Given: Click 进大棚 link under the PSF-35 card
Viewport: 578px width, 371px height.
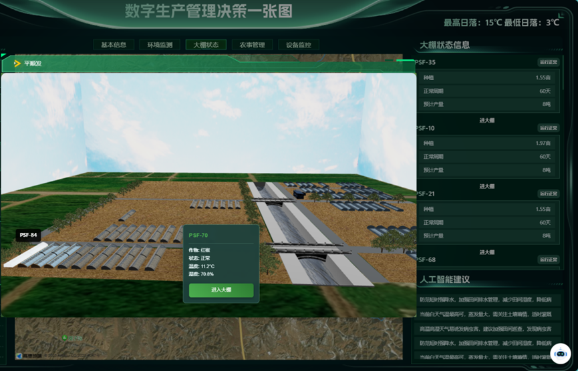Looking at the screenshot, I should coord(486,120).
